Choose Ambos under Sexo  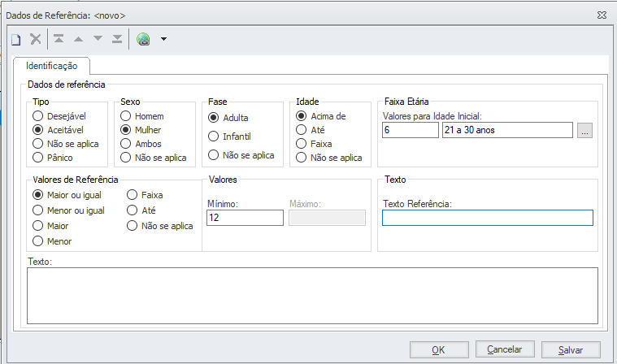[x=141, y=144]
